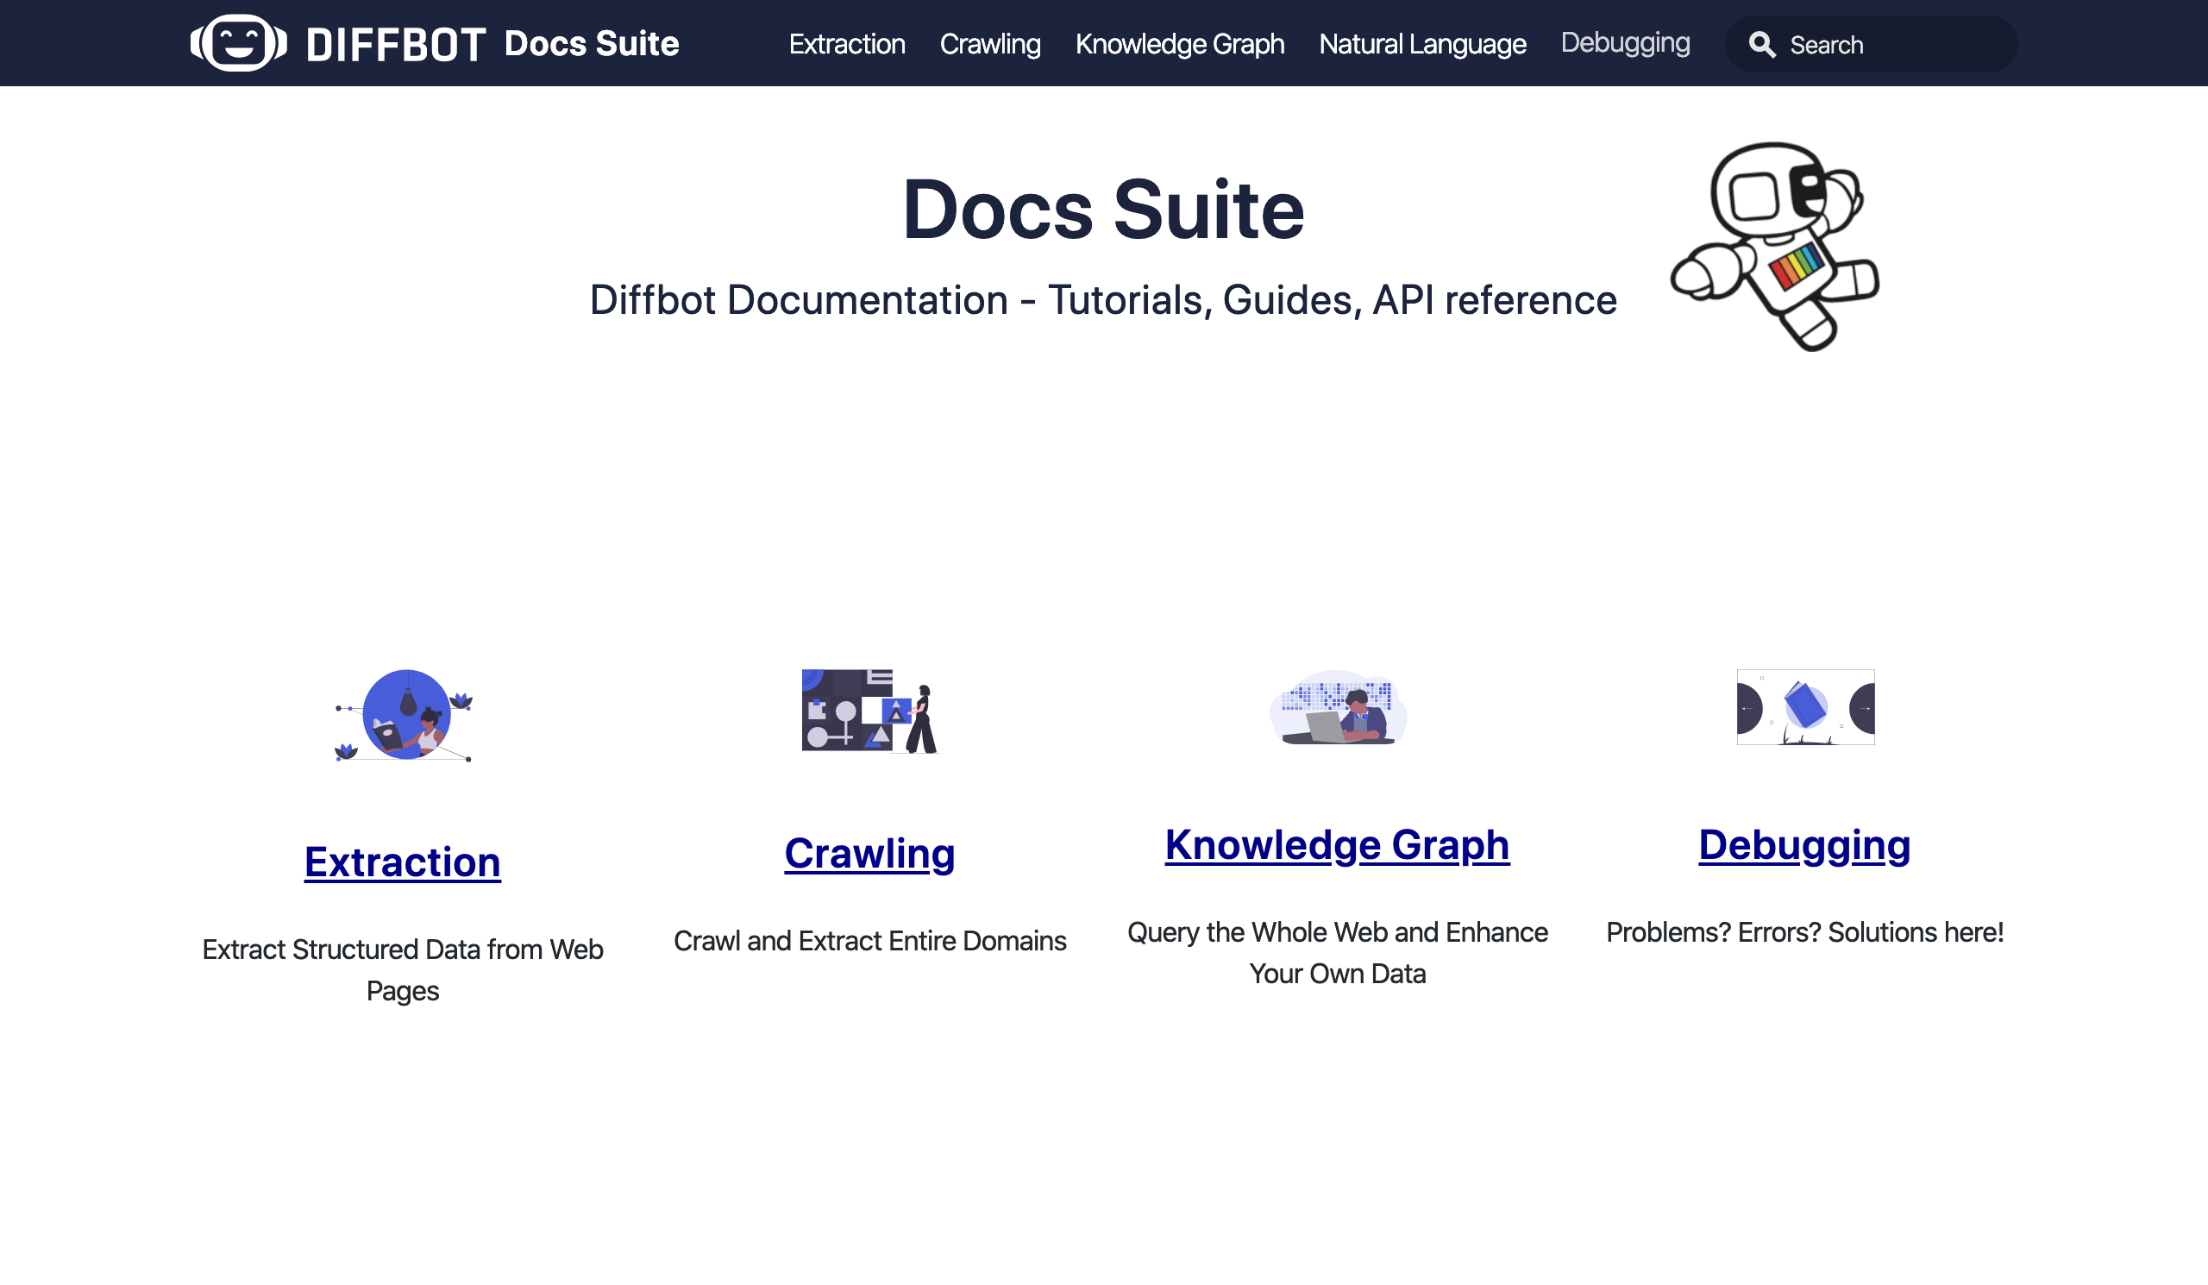
Task: Click the Knowledge Graph laptop illustration
Action: 1338,708
